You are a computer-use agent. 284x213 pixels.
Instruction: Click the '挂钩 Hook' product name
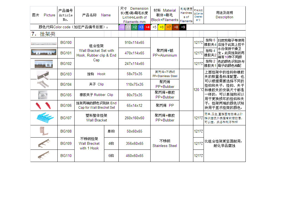96,74
